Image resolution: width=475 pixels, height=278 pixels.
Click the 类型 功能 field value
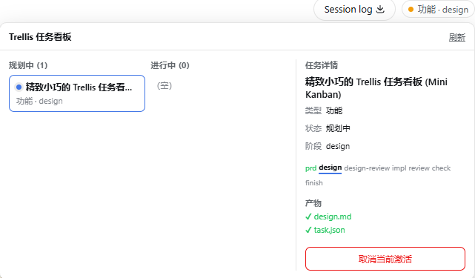pyautogui.click(x=334, y=110)
